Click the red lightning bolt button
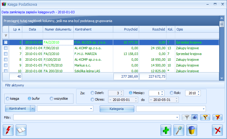This screenshot has width=227, height=139. coord(8,130)
